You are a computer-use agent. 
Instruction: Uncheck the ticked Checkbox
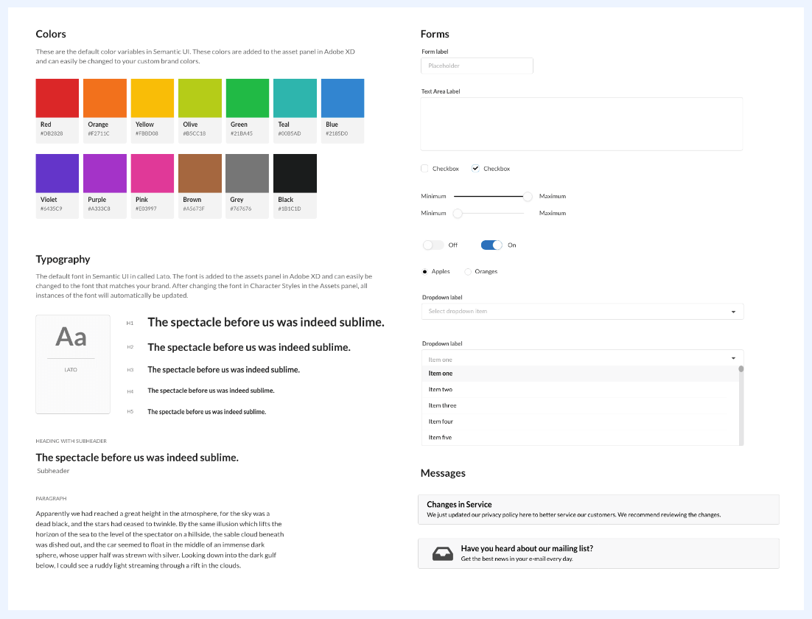point(475,169)
